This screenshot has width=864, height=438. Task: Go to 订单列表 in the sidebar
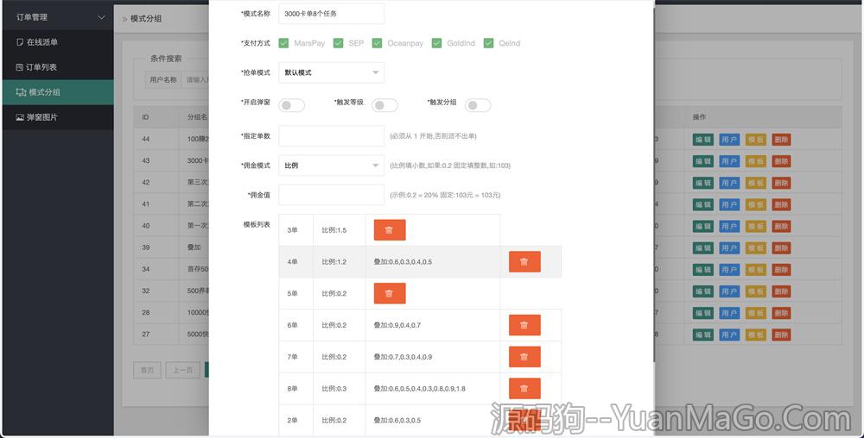[x=57, y=67]
